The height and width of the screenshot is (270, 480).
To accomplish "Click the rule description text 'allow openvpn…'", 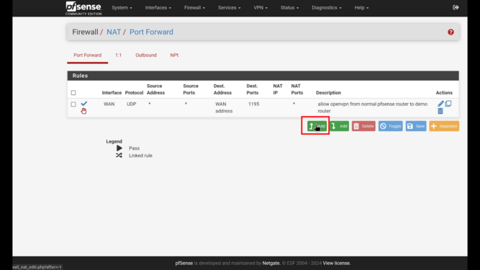I will coord(372,107).
